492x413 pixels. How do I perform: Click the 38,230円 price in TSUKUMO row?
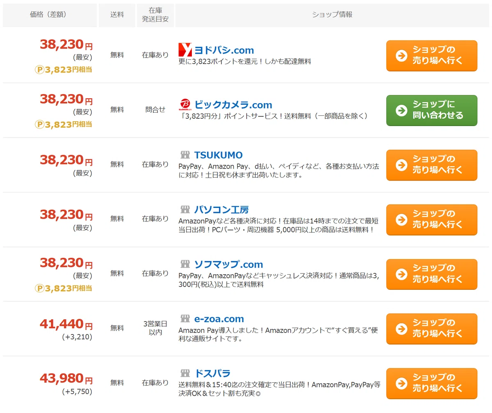[x=66, y=160]
